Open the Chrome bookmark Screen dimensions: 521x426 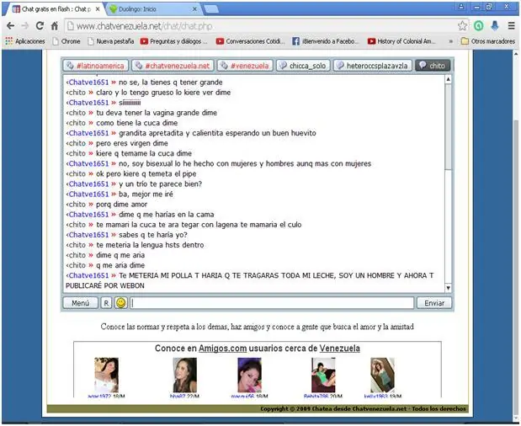(x=66, y=41)
